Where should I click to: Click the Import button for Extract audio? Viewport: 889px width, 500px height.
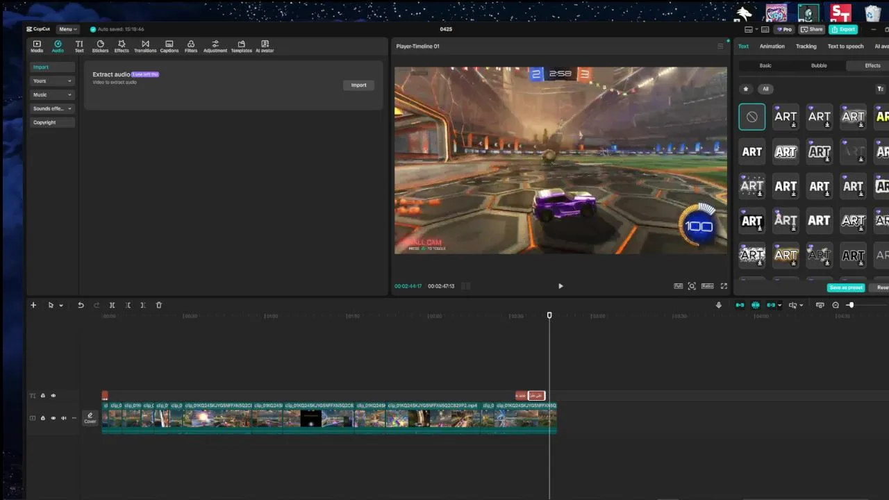point(358,85)
